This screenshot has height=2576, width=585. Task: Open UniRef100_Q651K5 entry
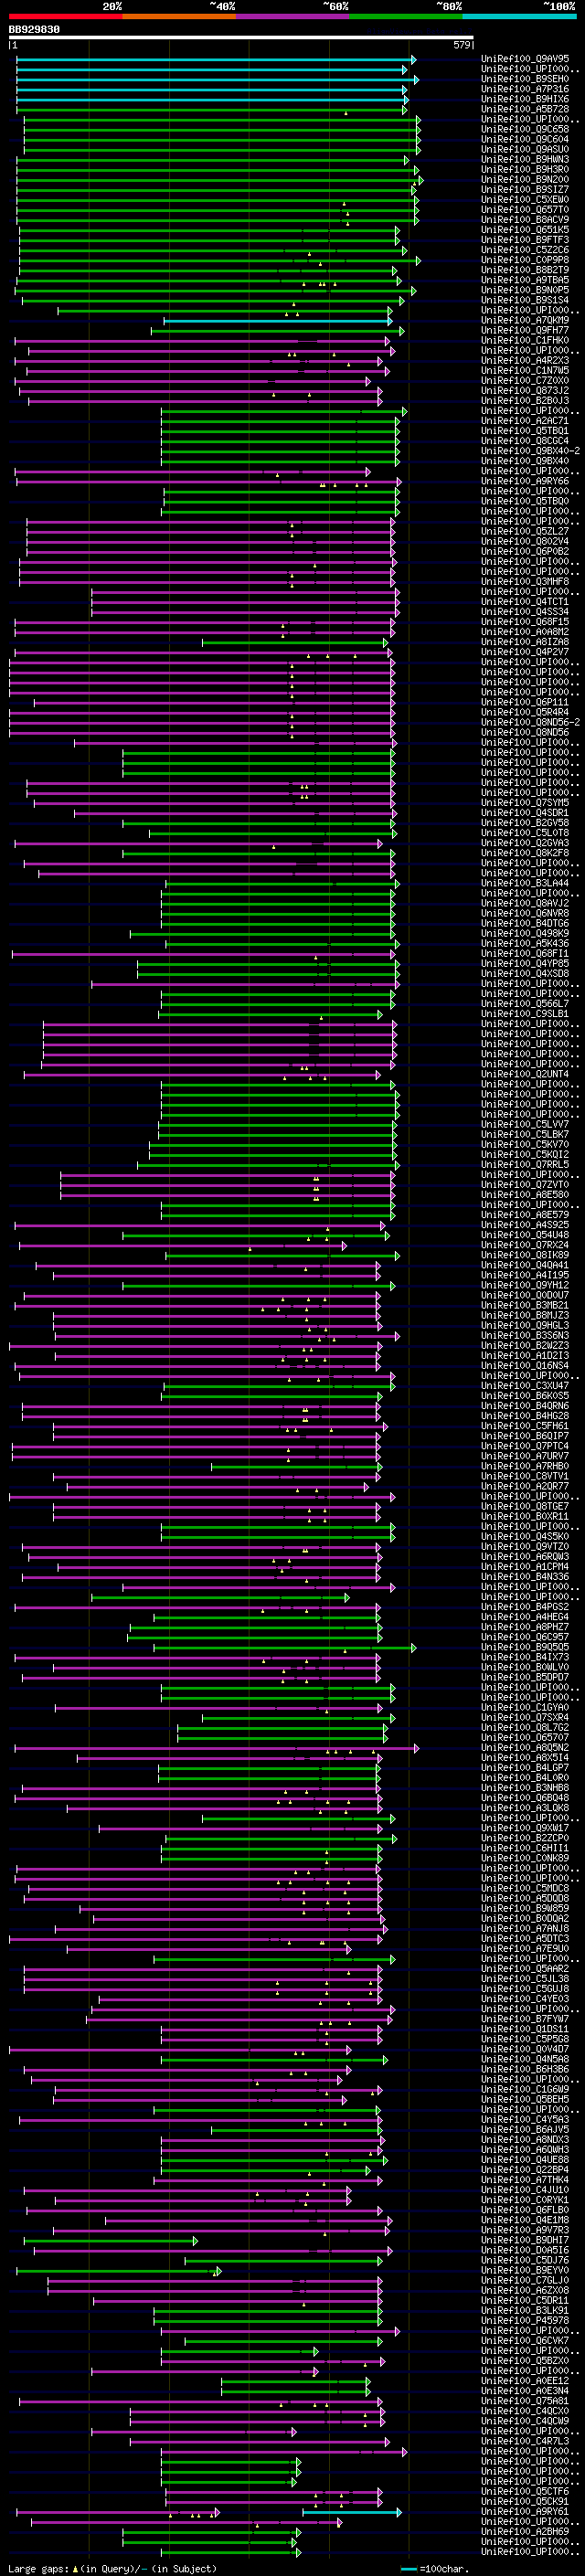[x=525, y=230]
